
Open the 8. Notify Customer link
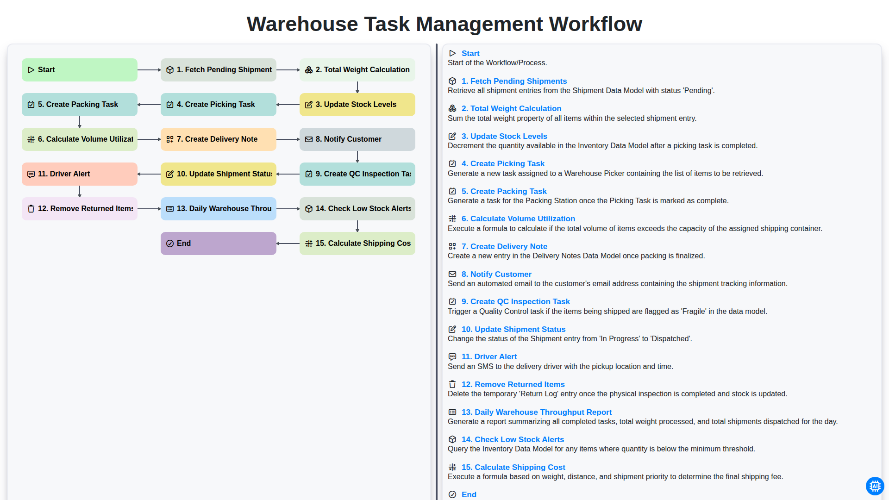(496, 274)
